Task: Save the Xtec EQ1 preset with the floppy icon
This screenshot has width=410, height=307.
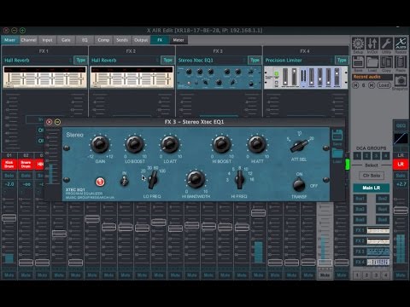Action: tap(337, 135)
